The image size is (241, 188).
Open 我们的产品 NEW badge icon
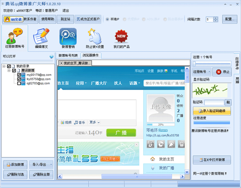point(121,38)
